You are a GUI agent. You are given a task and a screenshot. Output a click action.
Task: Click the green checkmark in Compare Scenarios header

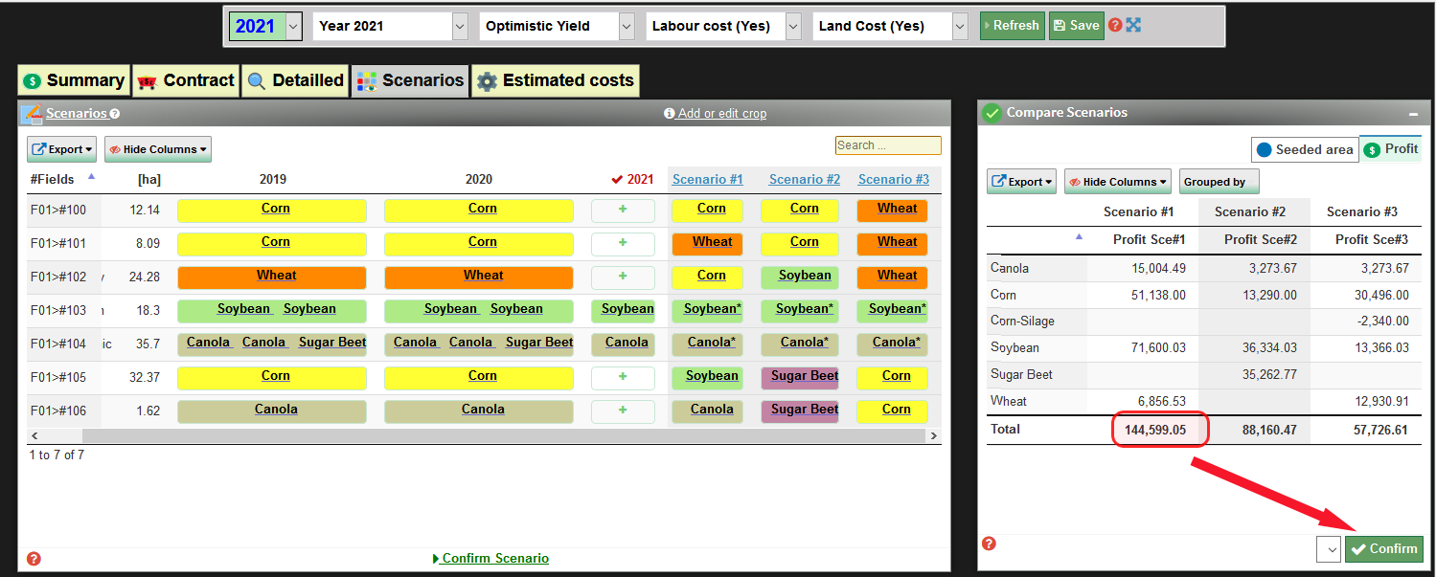(x=992, y=112)
